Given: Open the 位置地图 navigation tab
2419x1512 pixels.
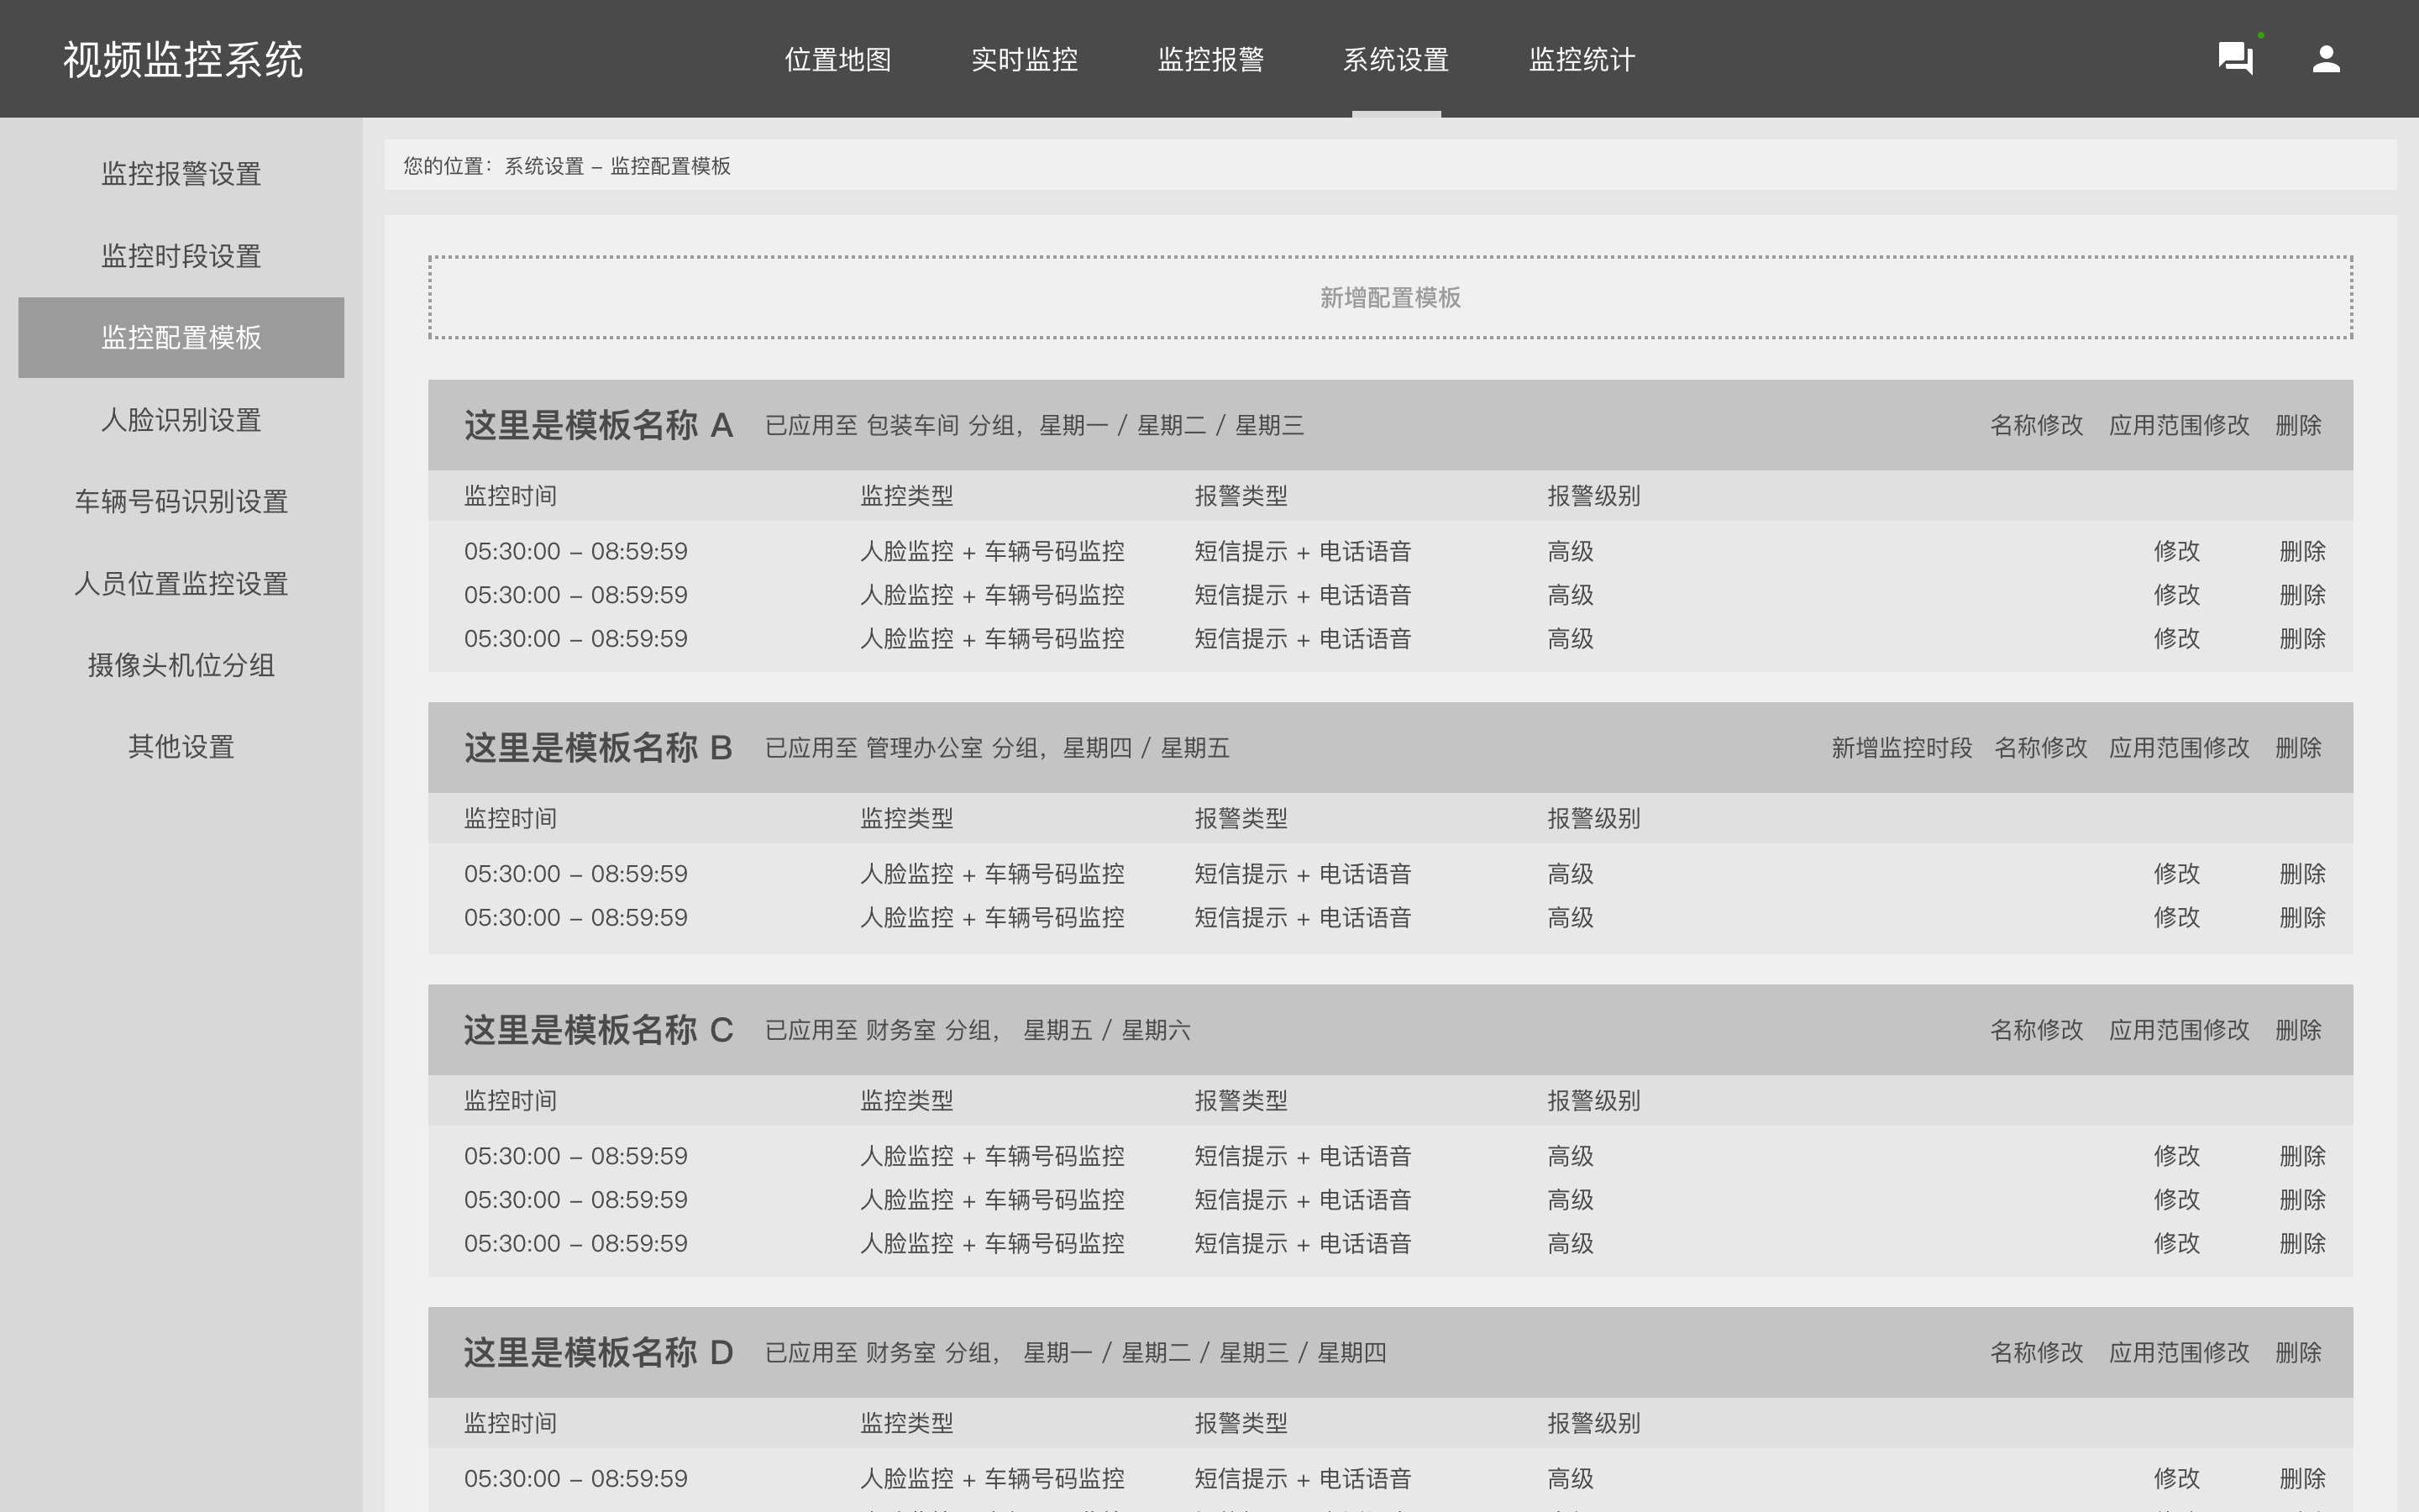Looking at the screenshot, I should point(837,60).
